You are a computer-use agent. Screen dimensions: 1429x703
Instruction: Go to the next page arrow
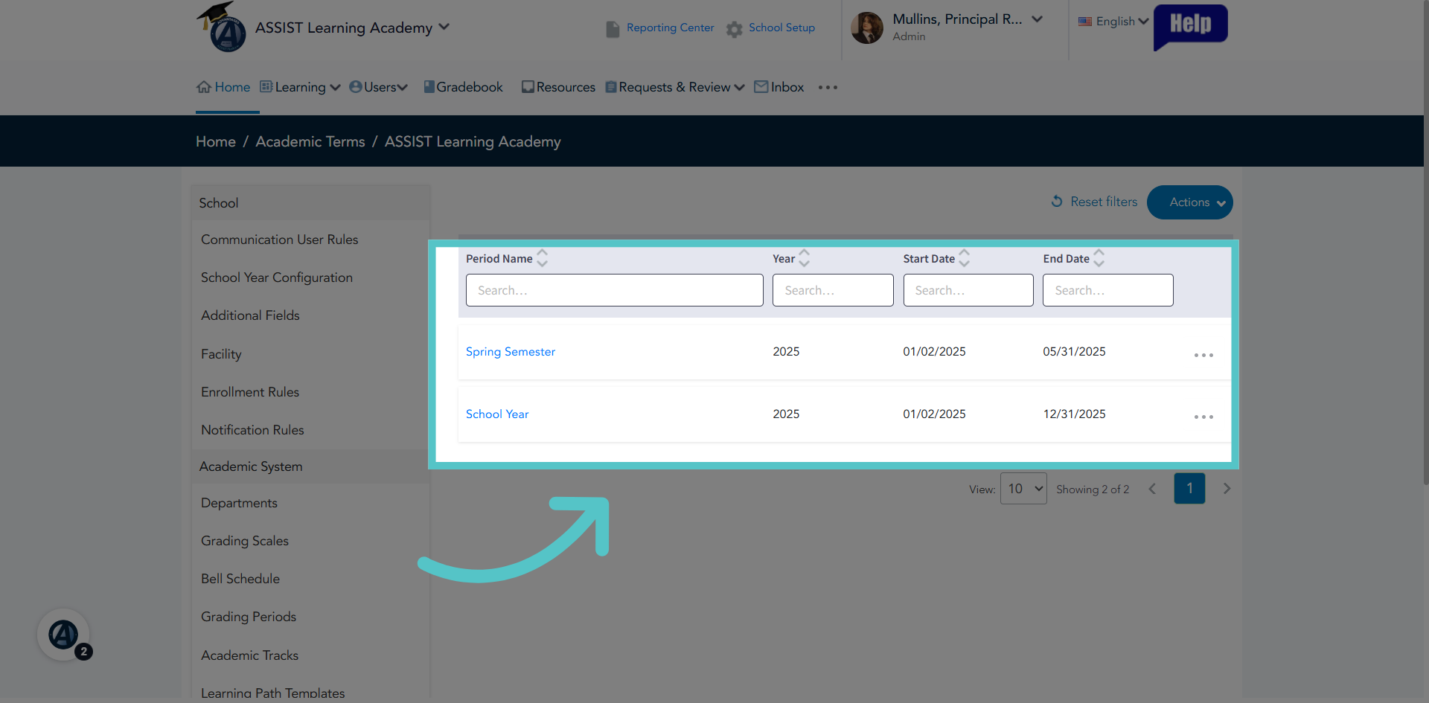(1227, 489)
